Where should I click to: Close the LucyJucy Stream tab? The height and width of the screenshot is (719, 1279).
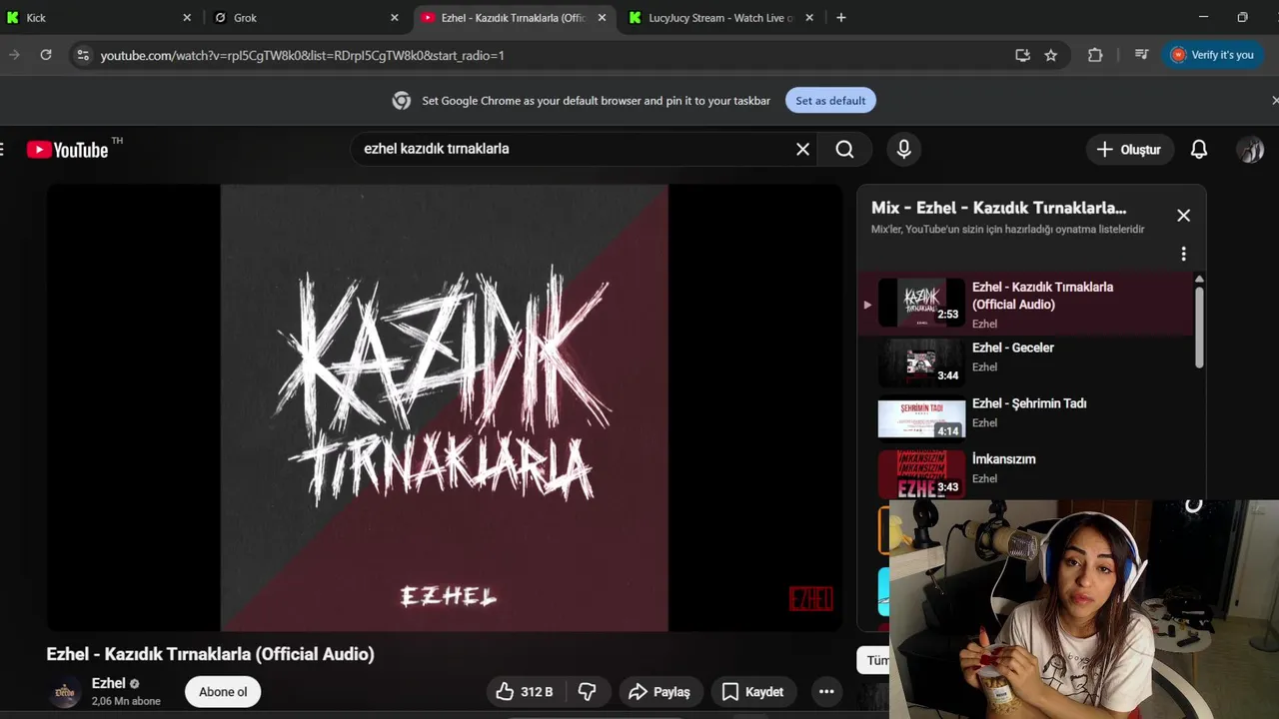pos(809,18)
